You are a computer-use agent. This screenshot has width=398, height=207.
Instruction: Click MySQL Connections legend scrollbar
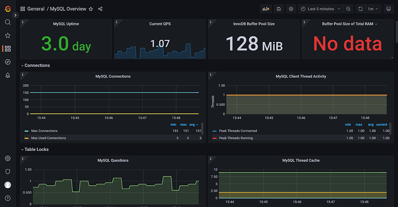pyautogui.click(x=202, y=128)
